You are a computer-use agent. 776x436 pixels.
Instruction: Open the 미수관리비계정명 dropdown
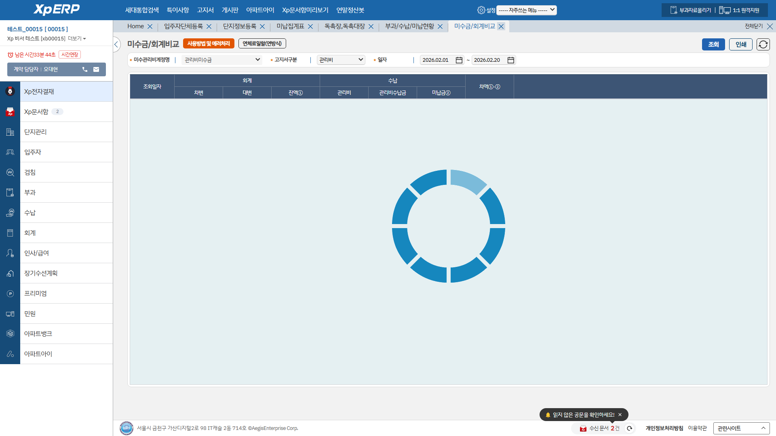point(221,60)
